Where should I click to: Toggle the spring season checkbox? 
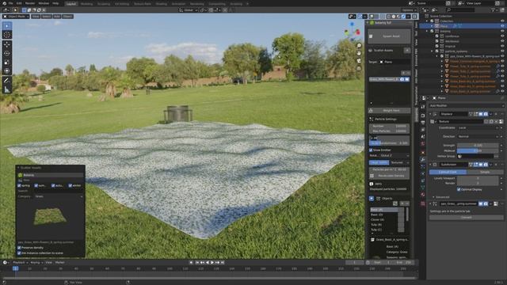point(19,185)
